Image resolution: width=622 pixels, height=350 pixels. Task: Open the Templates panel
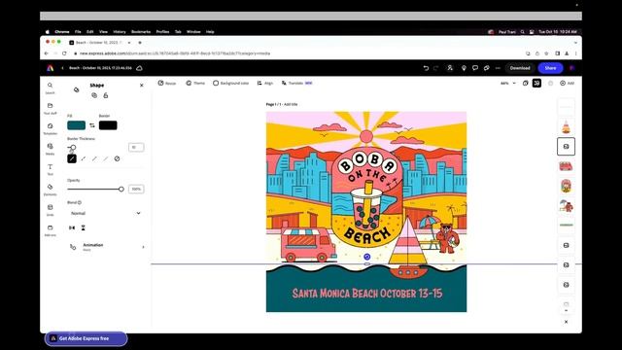pyautogui.click(x=50, y=128)
